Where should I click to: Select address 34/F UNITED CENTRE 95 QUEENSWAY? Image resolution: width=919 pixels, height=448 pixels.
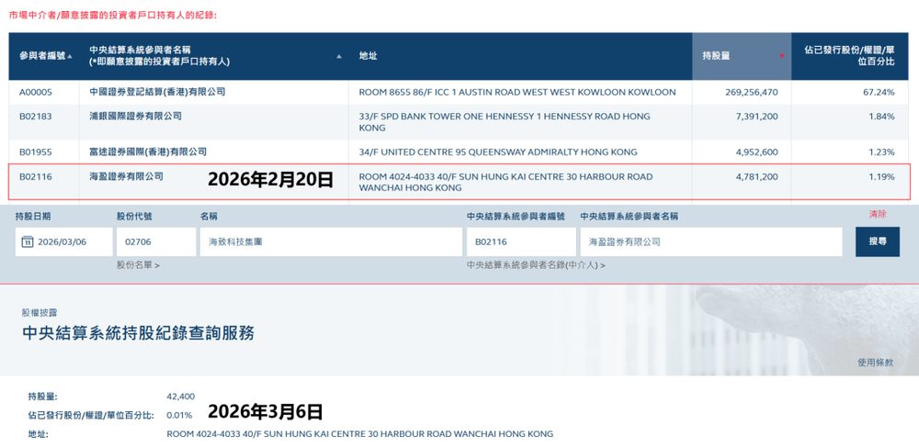[x=498, y=152]
